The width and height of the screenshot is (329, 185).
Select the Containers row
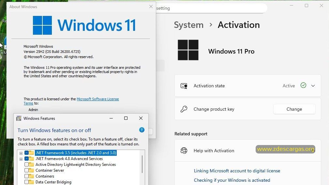(x=45, y=176)
